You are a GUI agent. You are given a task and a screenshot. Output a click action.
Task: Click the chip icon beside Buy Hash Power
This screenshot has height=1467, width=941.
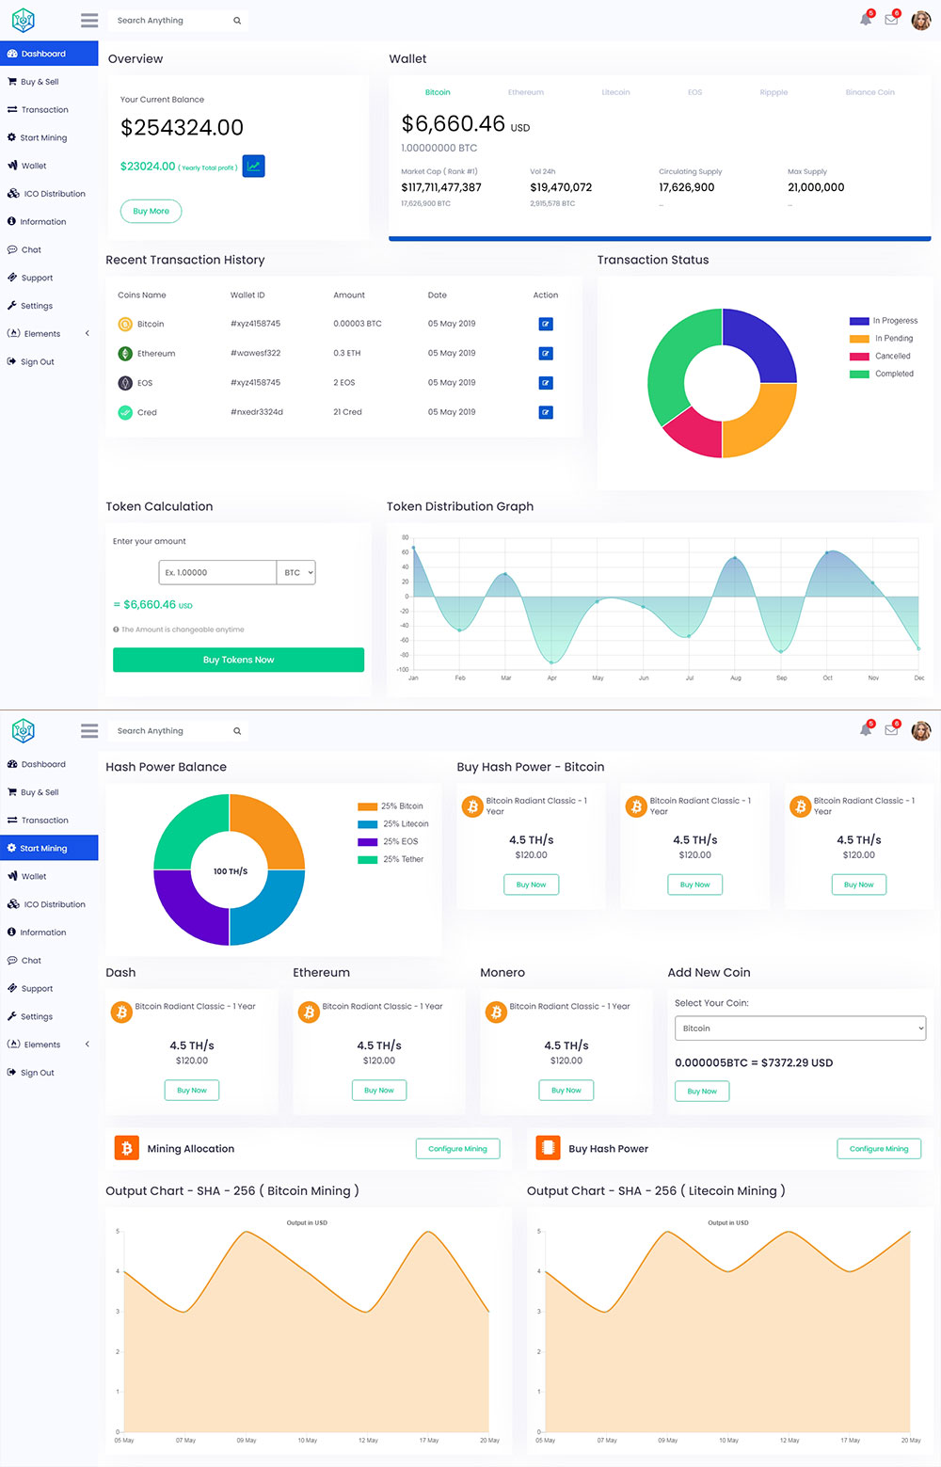point(548,1148)
